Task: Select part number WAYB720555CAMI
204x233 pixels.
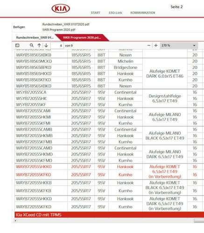Action: [x=33, y=111]
